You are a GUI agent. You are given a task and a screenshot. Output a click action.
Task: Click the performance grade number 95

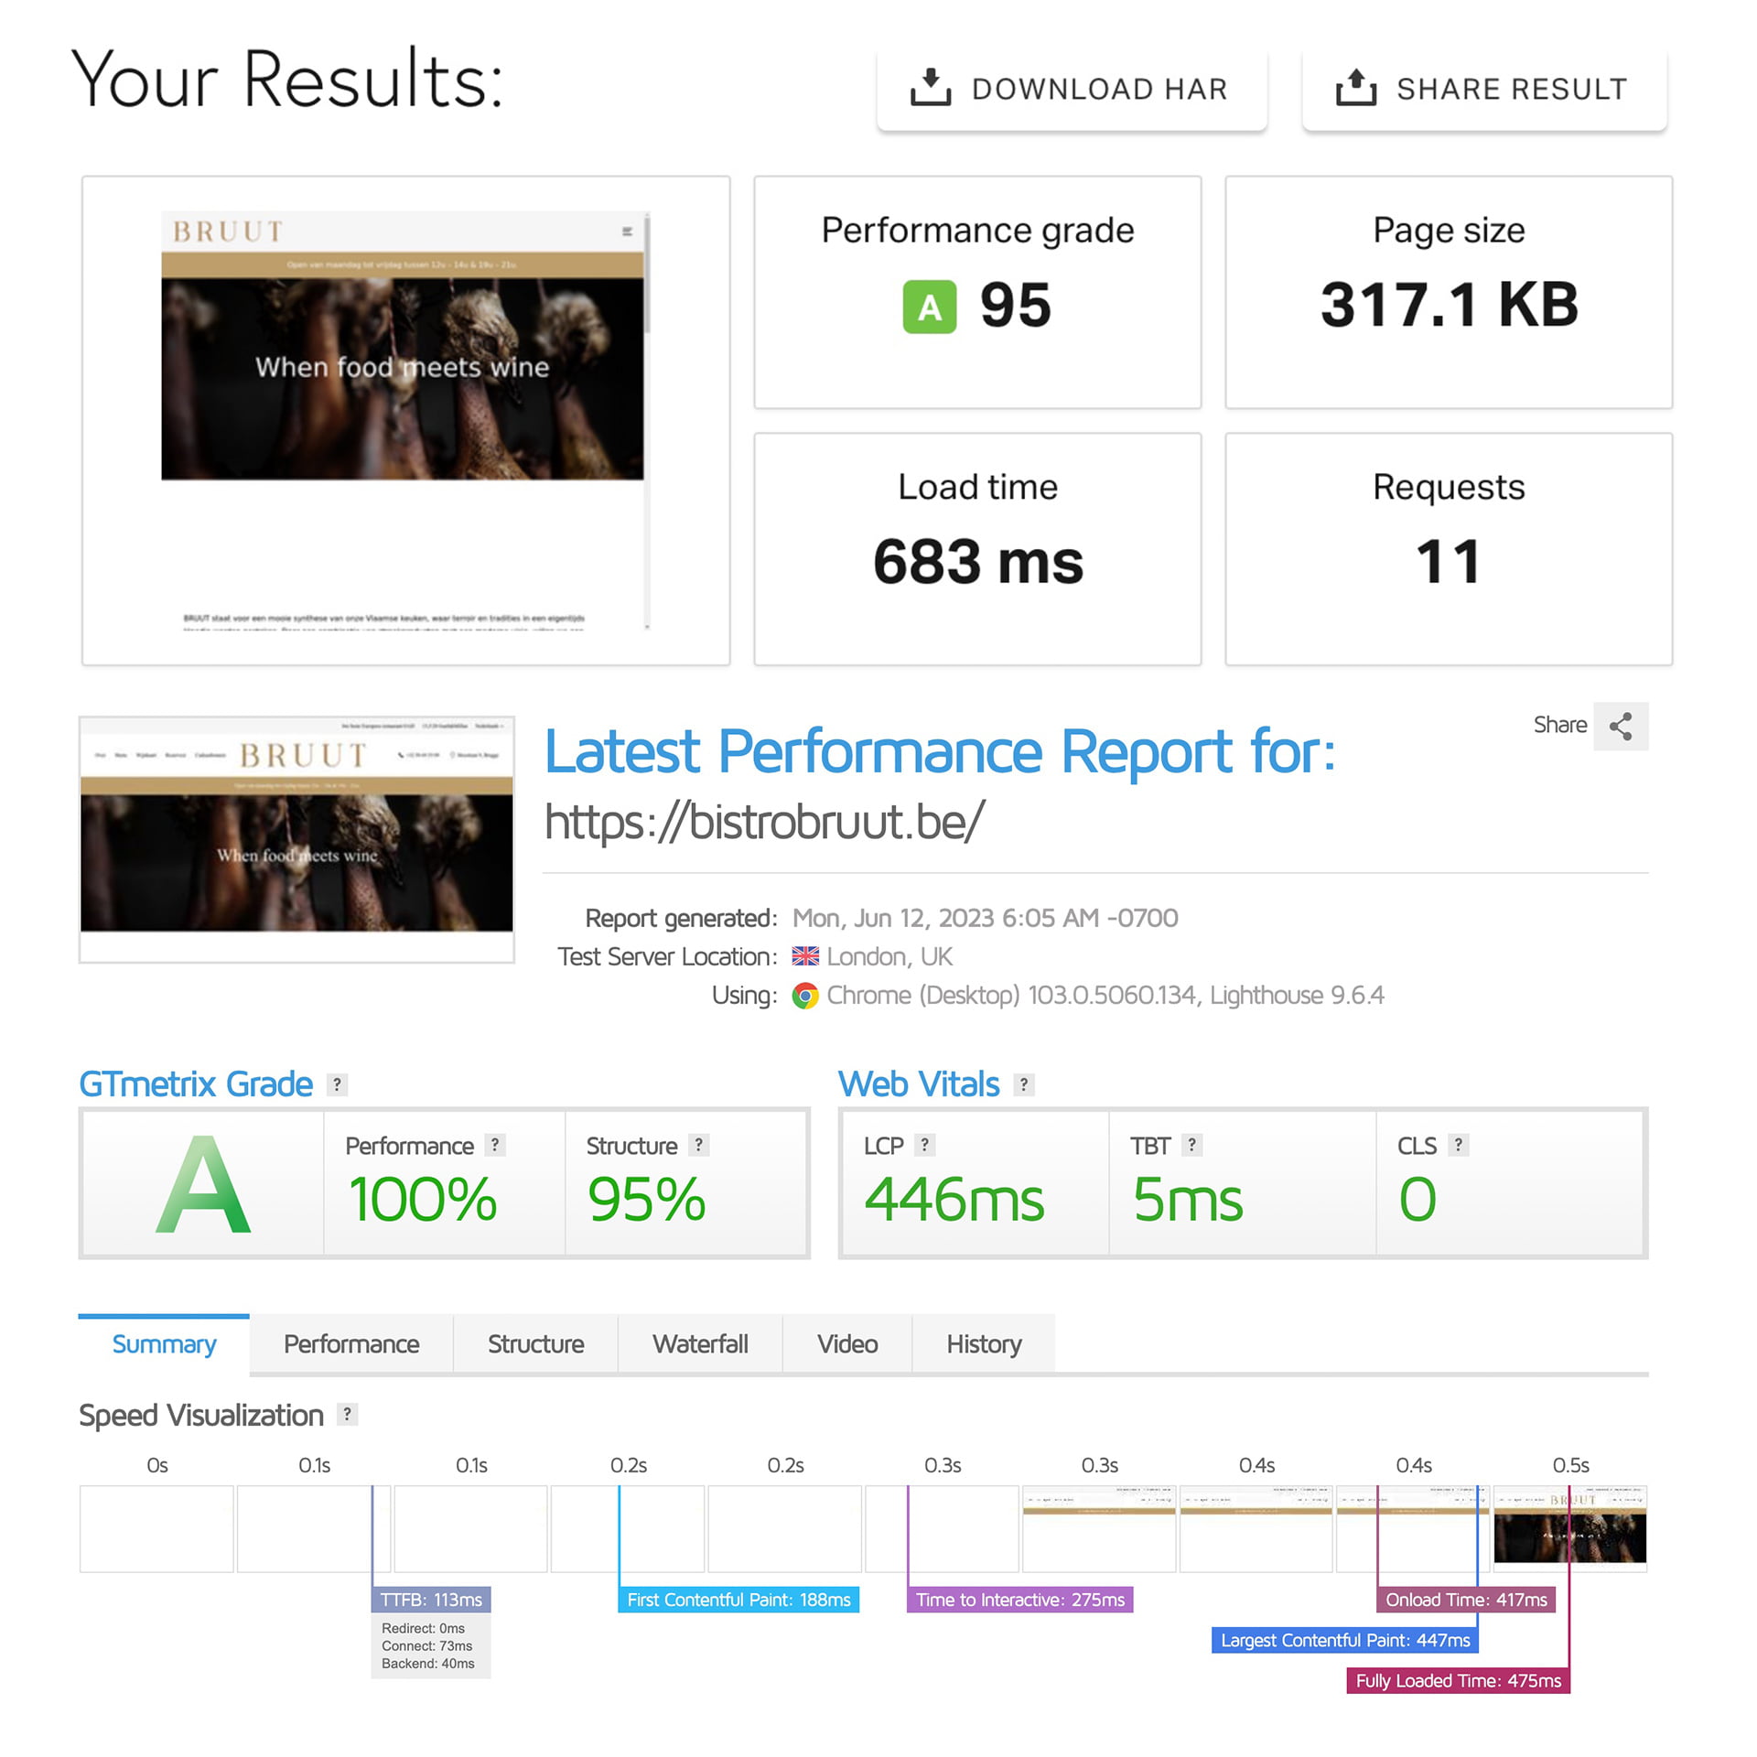(x=1016, y=305)
